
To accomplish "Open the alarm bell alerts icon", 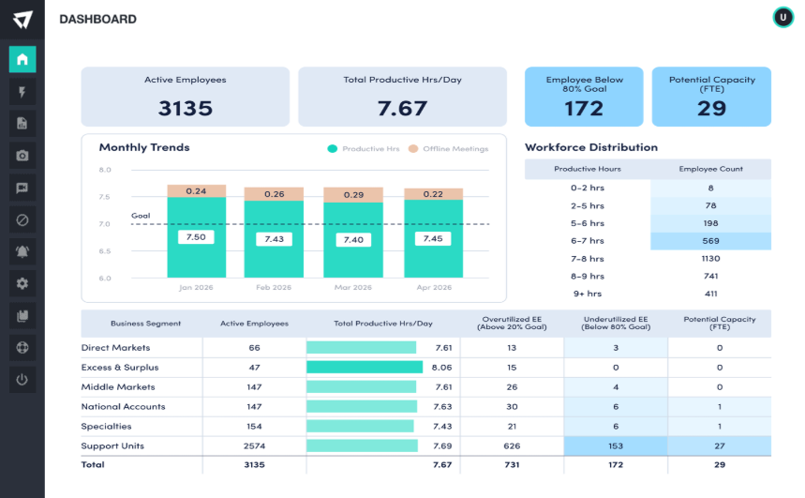I will [x=22, y=252].
